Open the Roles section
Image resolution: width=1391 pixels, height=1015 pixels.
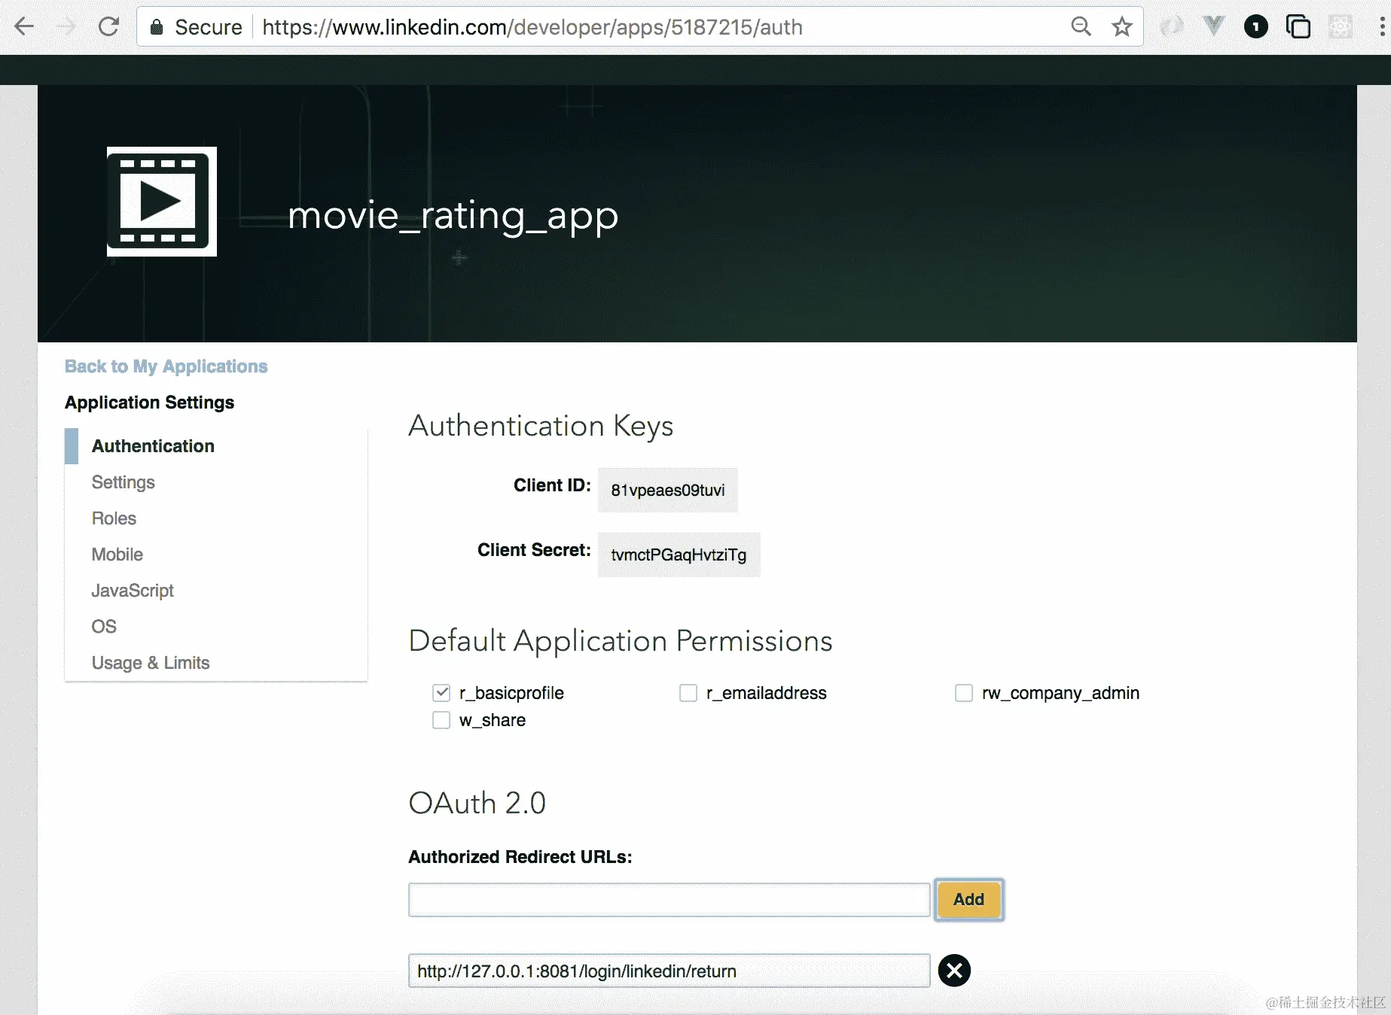(114, 518)
